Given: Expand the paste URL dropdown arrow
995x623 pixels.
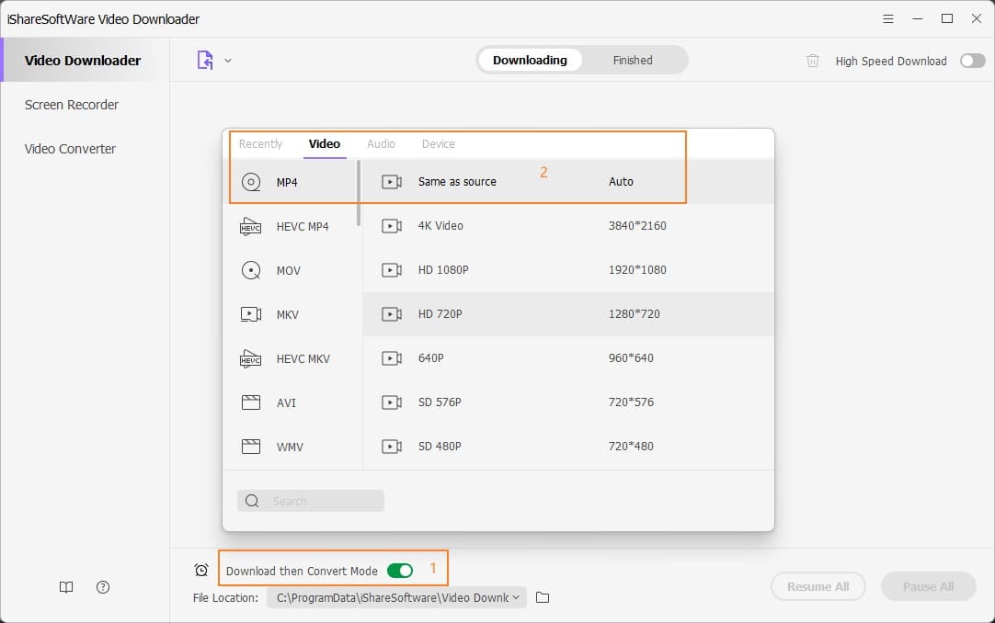Looking at the screenshot, I should point(228,60).
